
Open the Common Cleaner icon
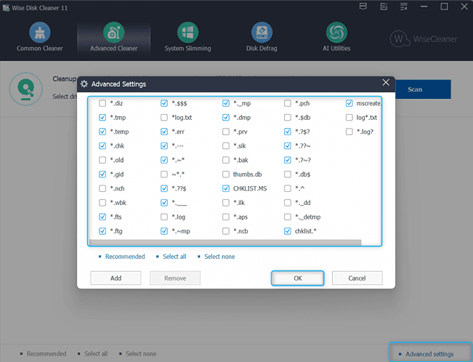coord(39,33)
